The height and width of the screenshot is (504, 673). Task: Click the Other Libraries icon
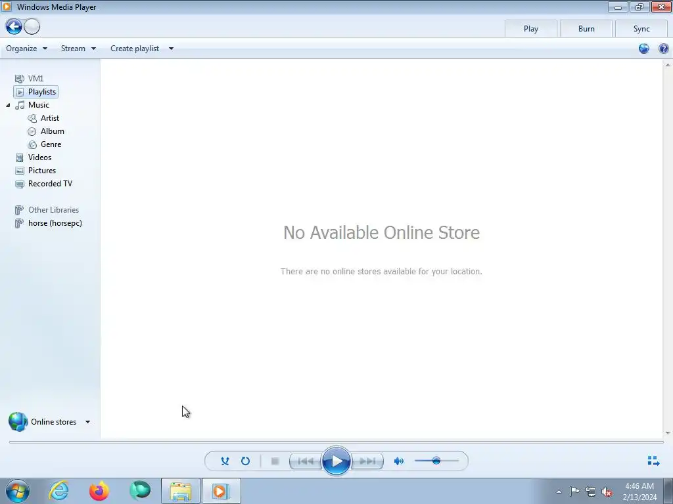point(19,210)
